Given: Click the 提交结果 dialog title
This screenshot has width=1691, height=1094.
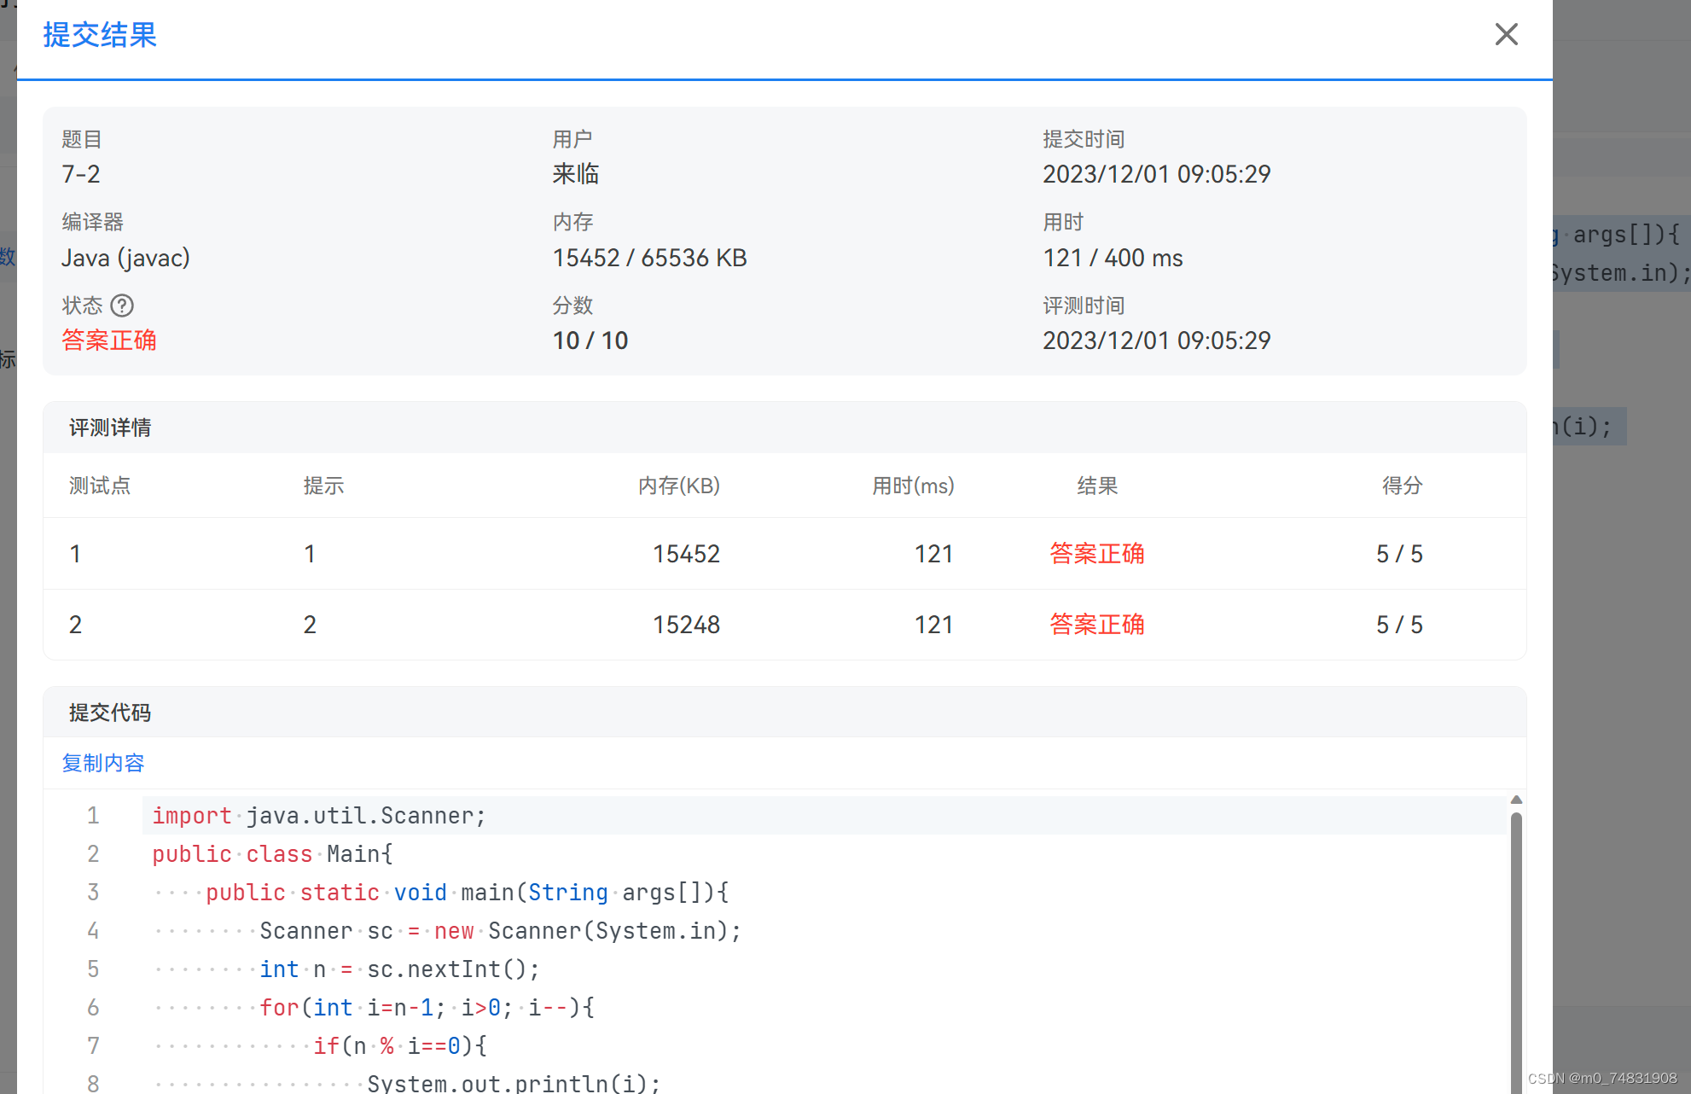Looking at the screenshot, I should click(x=100, y=35).
